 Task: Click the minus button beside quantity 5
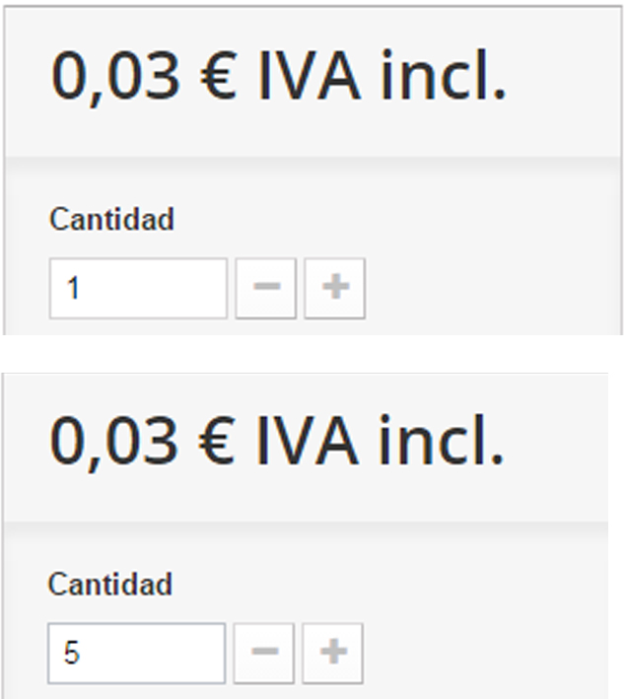[x=264, y=653]
